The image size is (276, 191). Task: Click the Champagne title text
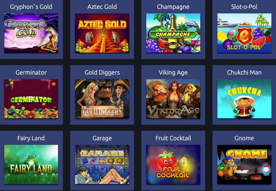[x=173, y=7]
